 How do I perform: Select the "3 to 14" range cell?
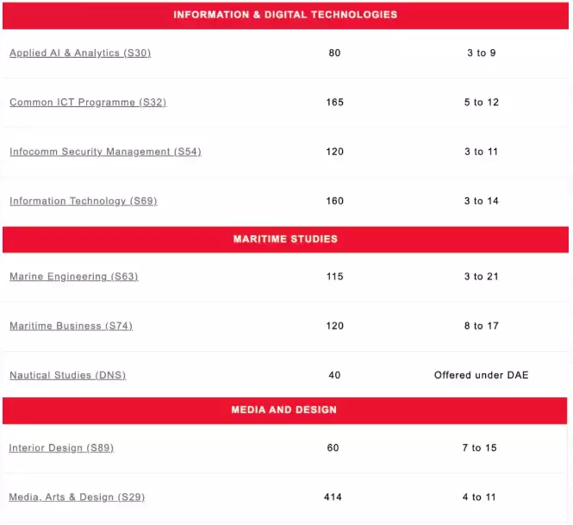tap(480, 201)
